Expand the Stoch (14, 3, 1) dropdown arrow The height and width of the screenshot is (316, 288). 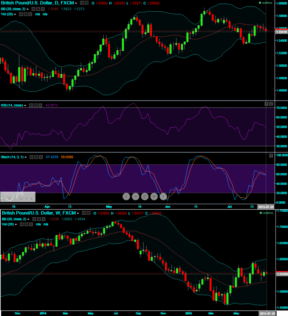pos(26,157)
